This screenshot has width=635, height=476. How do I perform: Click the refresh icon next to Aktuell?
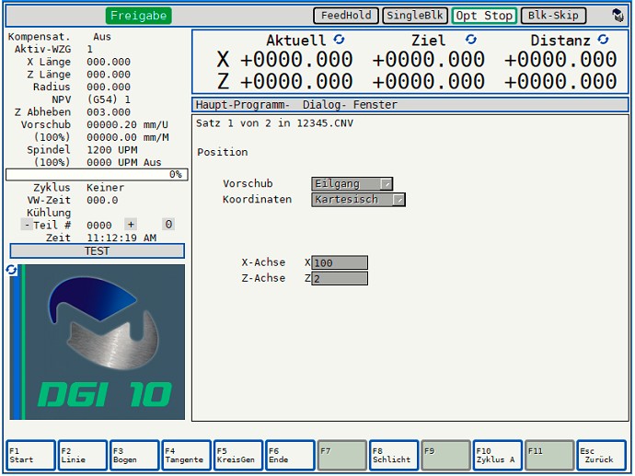tap(339, 40)
